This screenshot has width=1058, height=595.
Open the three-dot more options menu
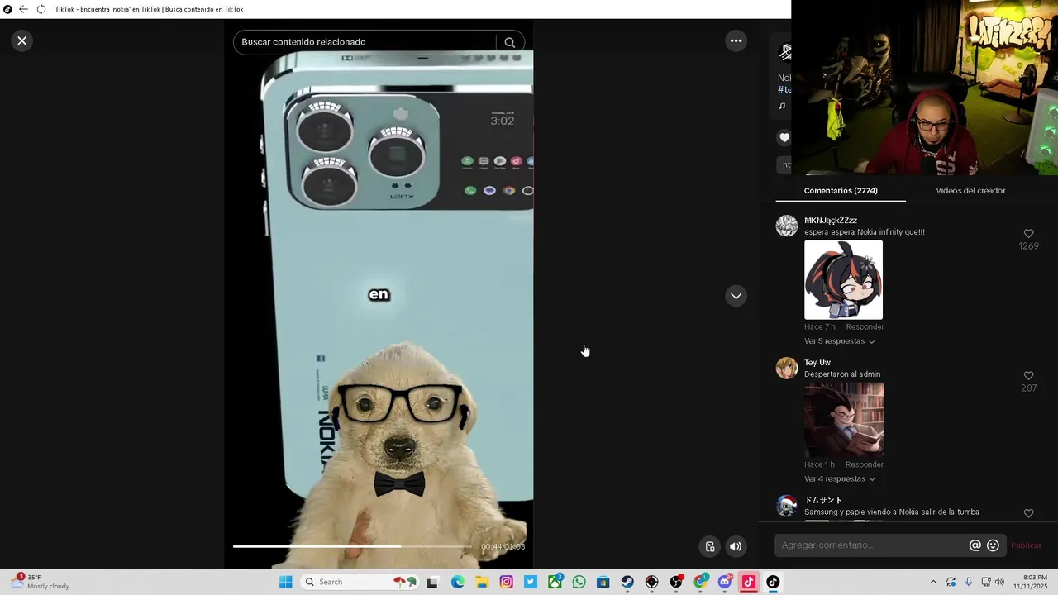(736, 40)
